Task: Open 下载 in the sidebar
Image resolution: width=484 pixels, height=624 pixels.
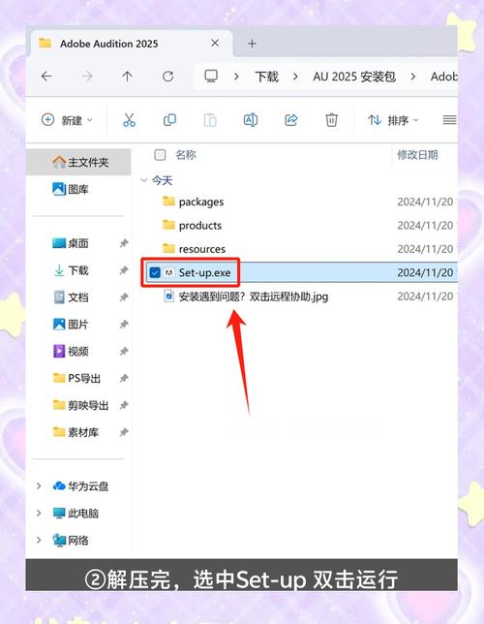Action: [78, 270]
